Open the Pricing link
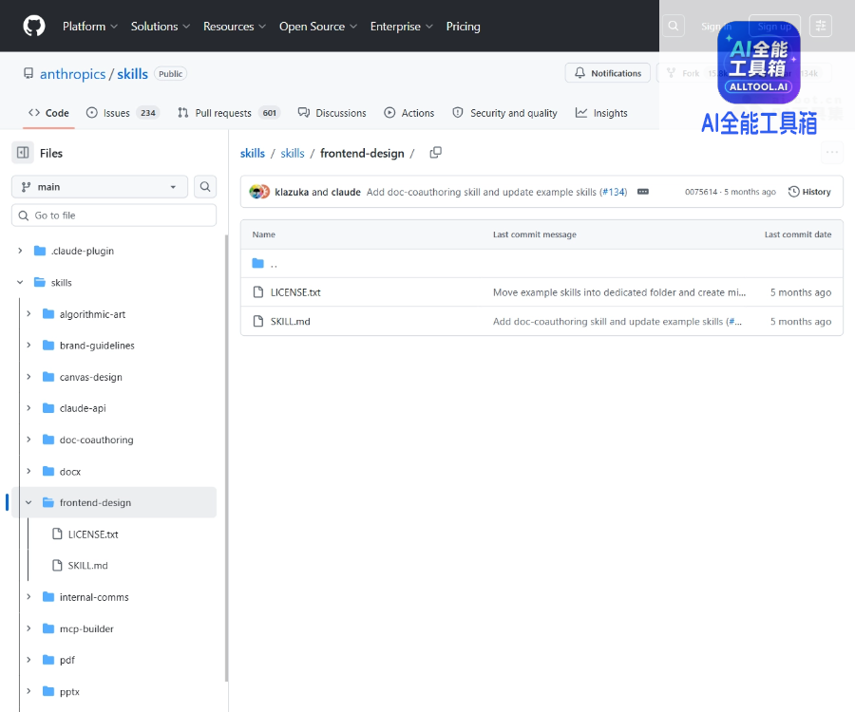The width and height of the screenshot is (855, 712). [463, 27]
